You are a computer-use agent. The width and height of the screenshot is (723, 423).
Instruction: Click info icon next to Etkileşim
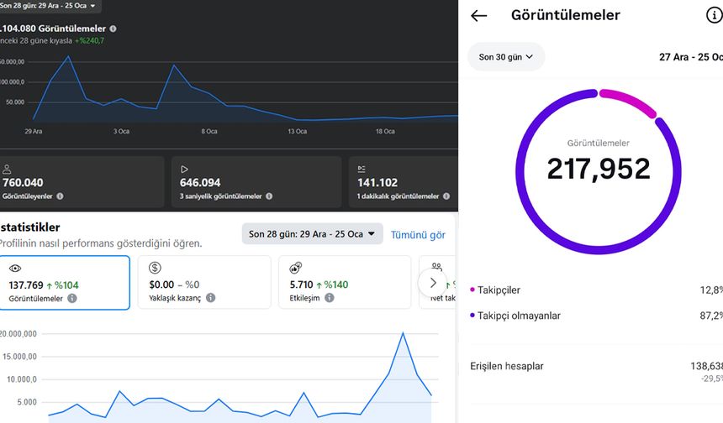[x=329, y=298]
